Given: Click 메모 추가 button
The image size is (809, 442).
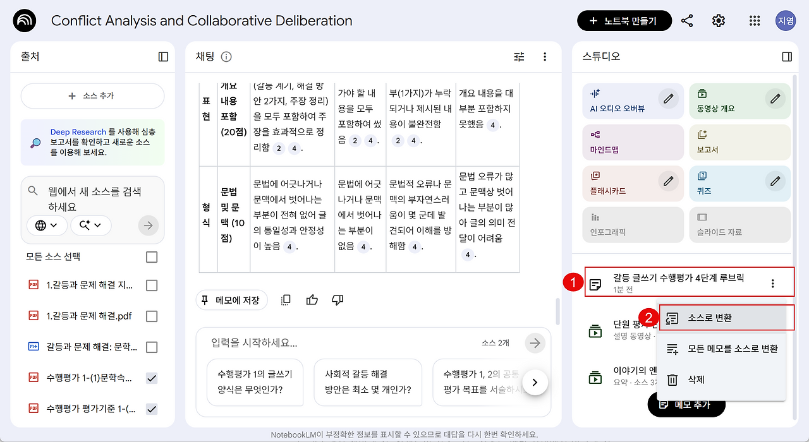Looking at the screenshot, I should pyautogui.click(x=686, y=404).
